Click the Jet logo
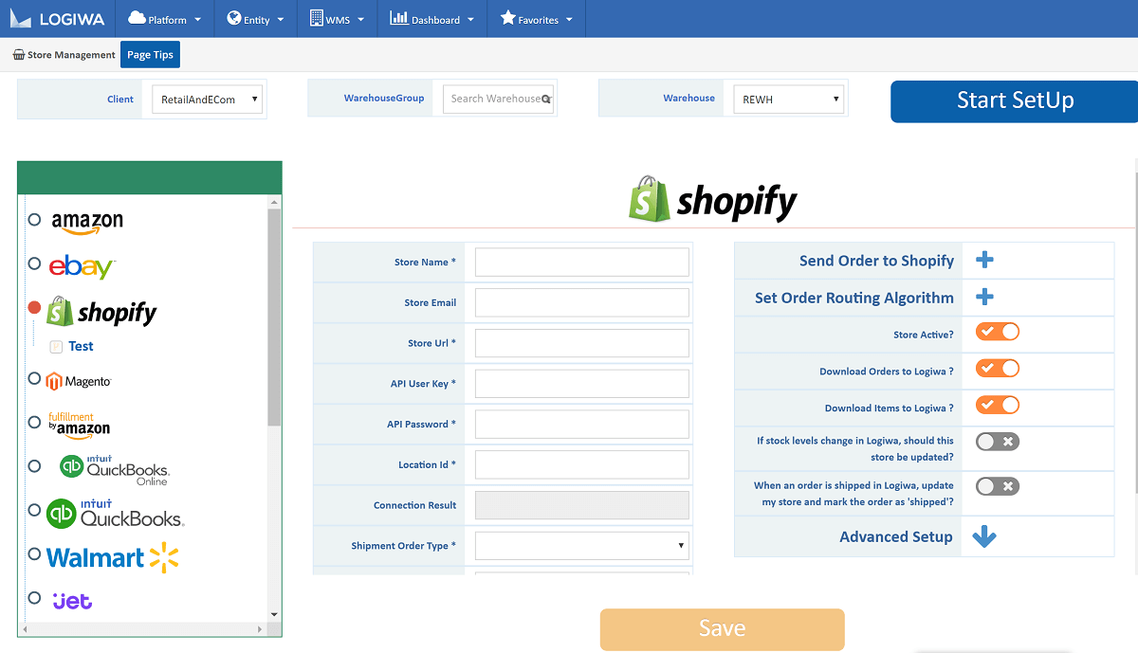The width and height of the screenshot is (1138, 653). [x=72, y=600]
